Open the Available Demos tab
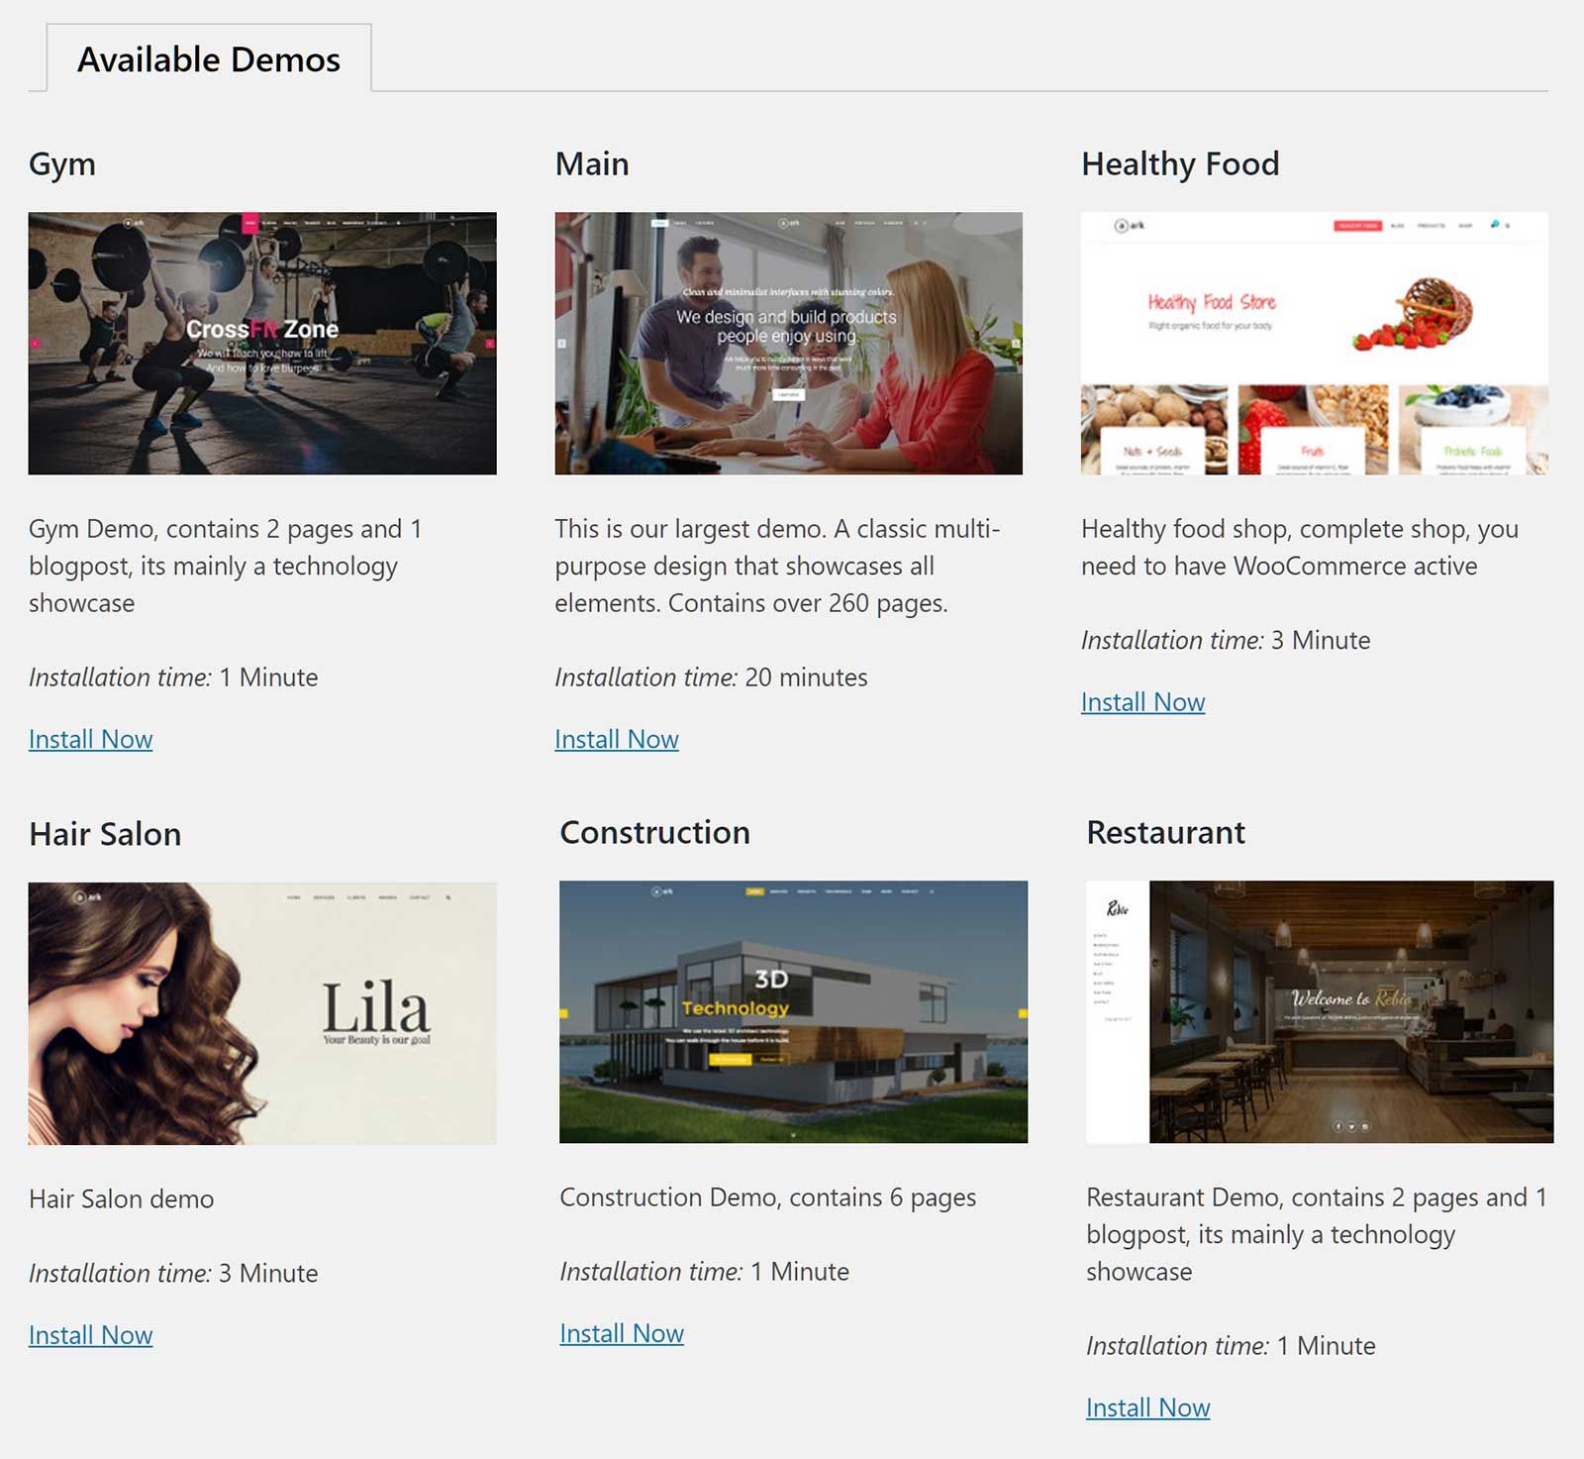1584x1459 pixels. coord(209,58)
